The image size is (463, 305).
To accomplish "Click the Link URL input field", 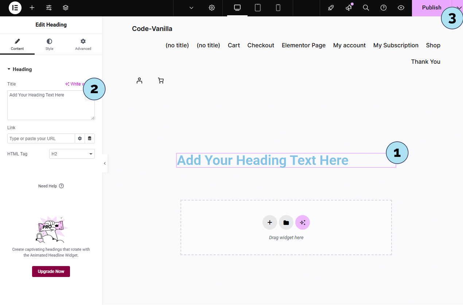I will click(41, 139).
